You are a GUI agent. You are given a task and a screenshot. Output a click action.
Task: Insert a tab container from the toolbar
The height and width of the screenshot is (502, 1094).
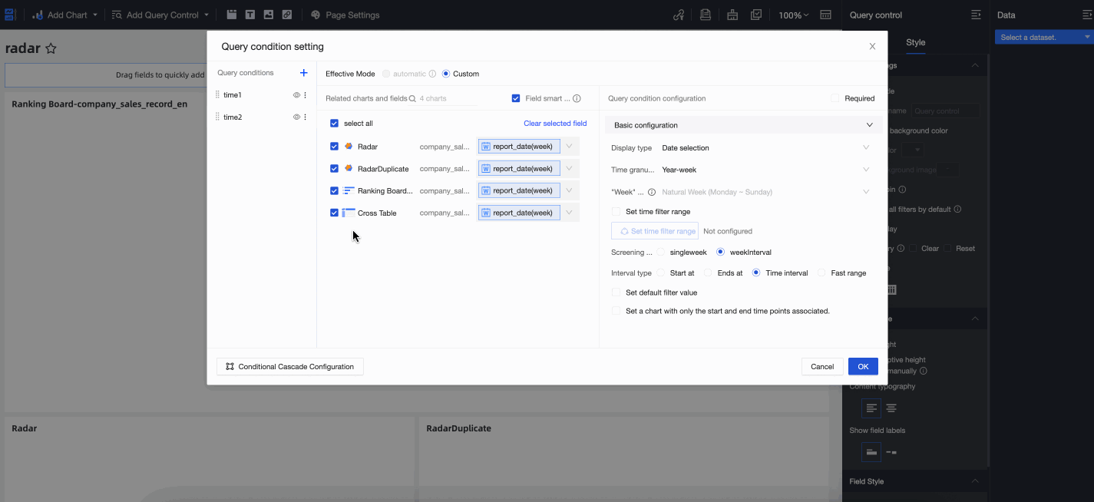(x=232, y=15)
